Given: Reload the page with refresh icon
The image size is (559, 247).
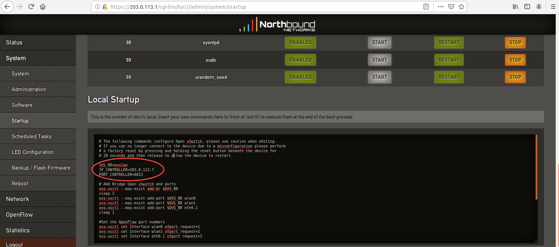Looking at the screenshot, I should [x=31, y=7].
